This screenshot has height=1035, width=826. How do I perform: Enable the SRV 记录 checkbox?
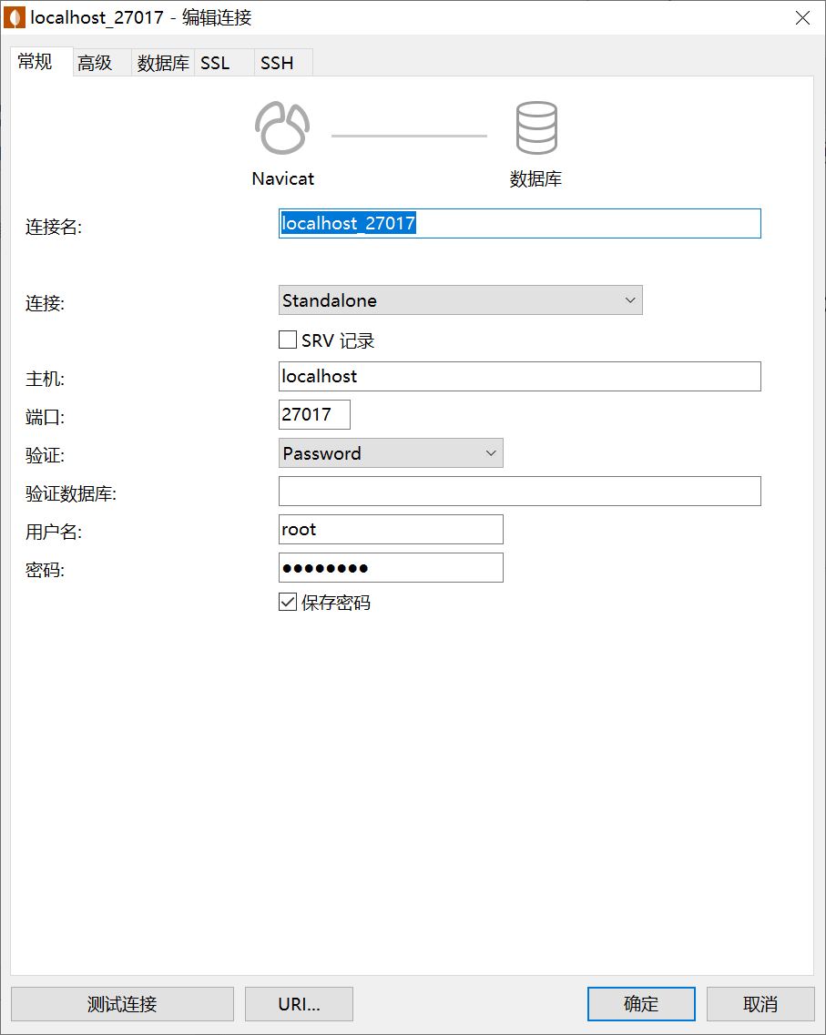coord(287,340)
